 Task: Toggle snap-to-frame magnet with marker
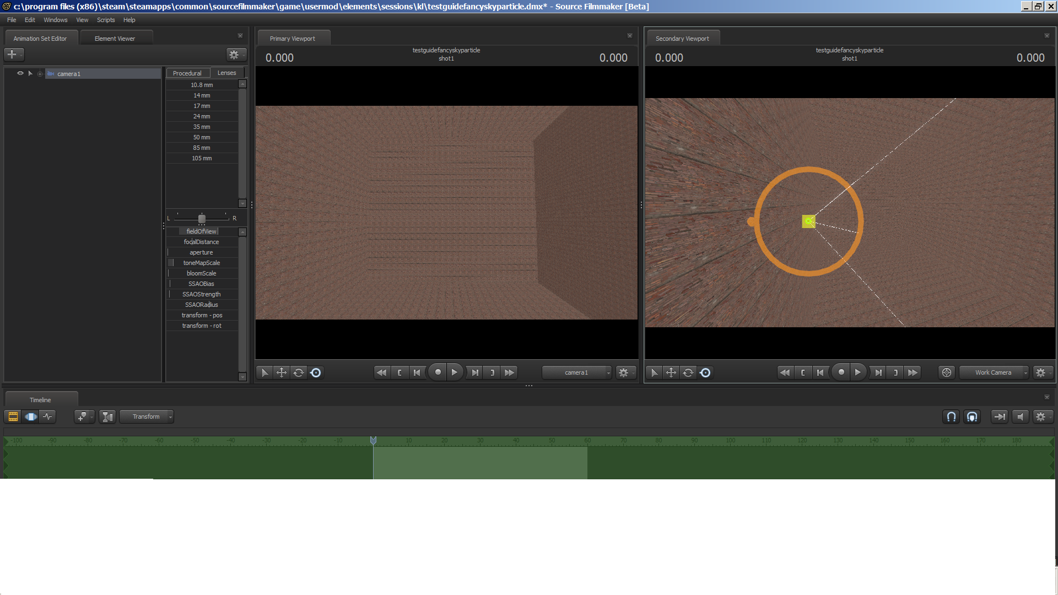[x=972, y=416]
